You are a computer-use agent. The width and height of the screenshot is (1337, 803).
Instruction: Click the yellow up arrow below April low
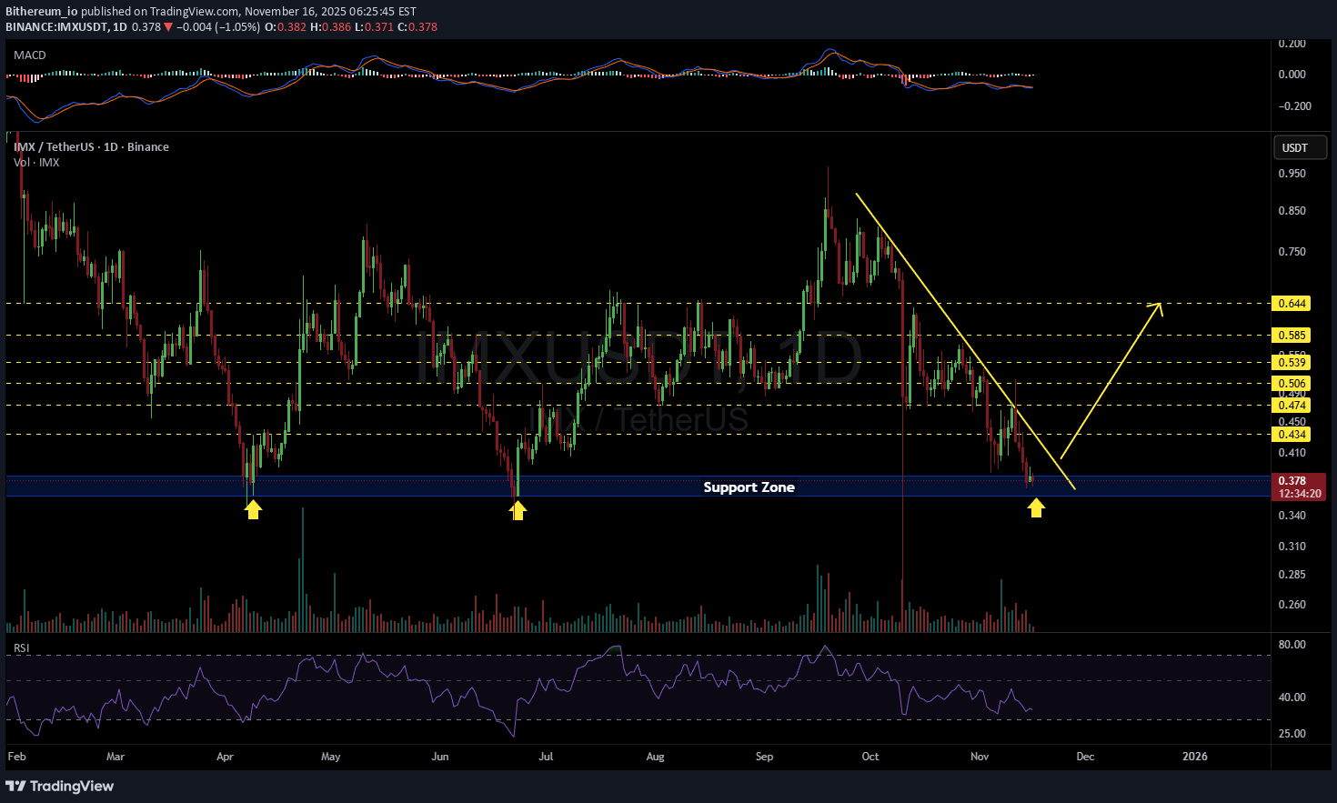253,510
